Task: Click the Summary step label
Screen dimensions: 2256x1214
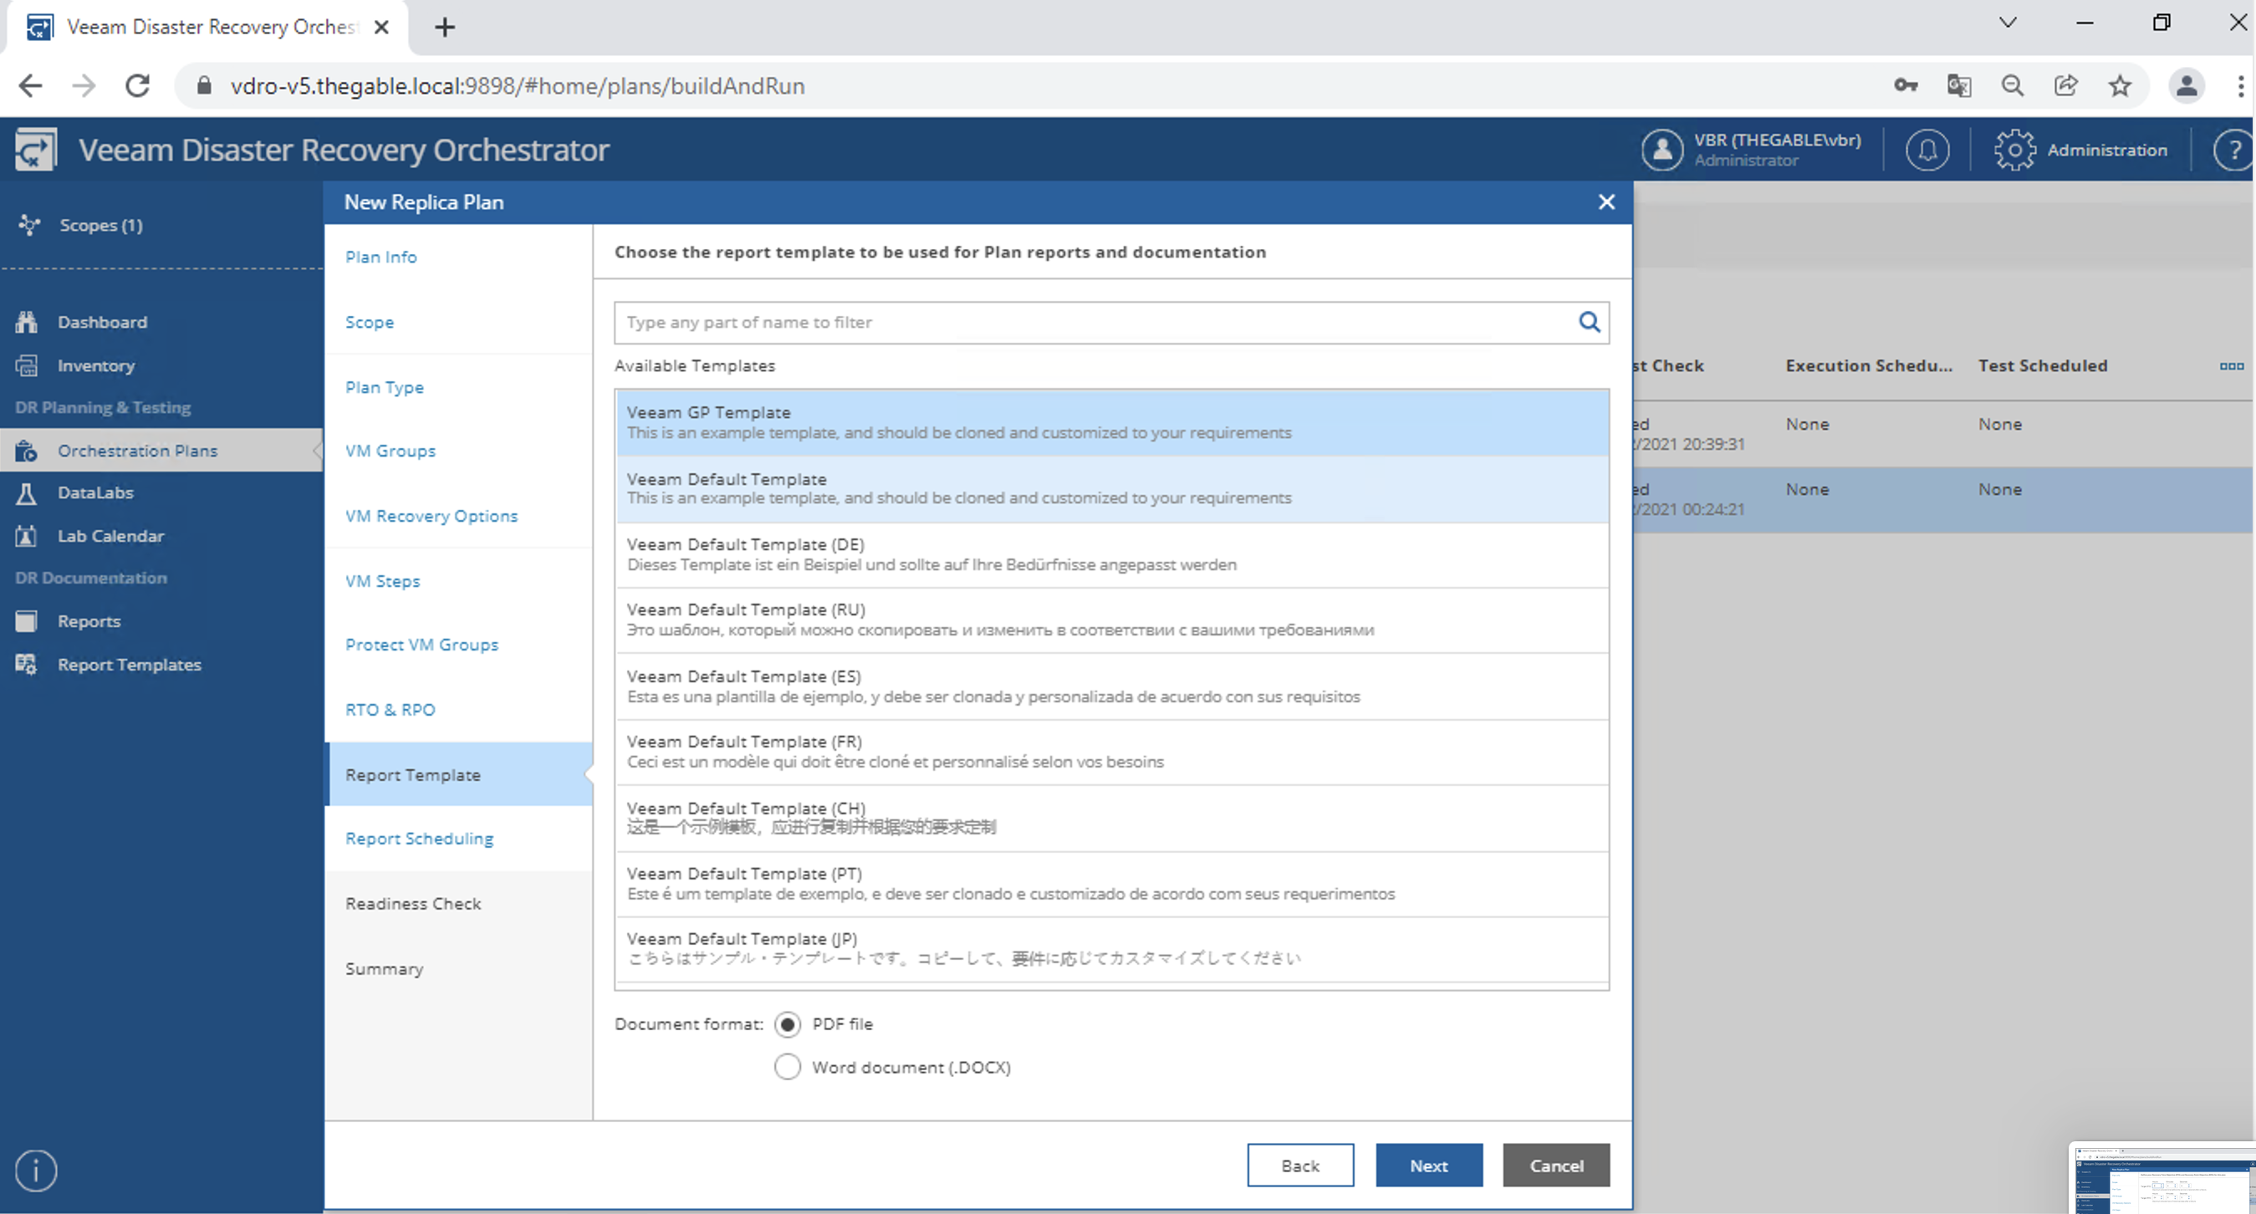Action: [385, 969]
